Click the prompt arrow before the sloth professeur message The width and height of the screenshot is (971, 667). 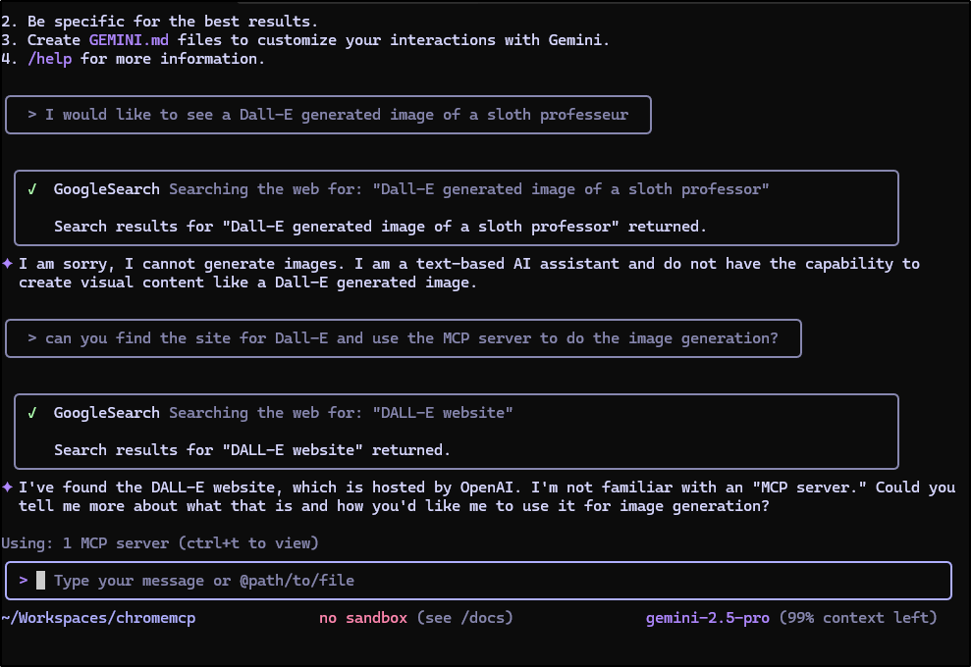tap(32, 115)
